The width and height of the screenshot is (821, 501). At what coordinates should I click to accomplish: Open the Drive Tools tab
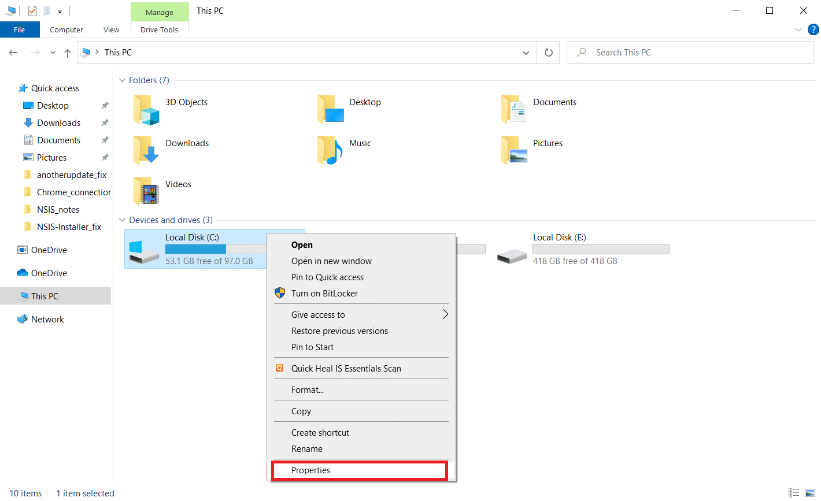[160, 29]
